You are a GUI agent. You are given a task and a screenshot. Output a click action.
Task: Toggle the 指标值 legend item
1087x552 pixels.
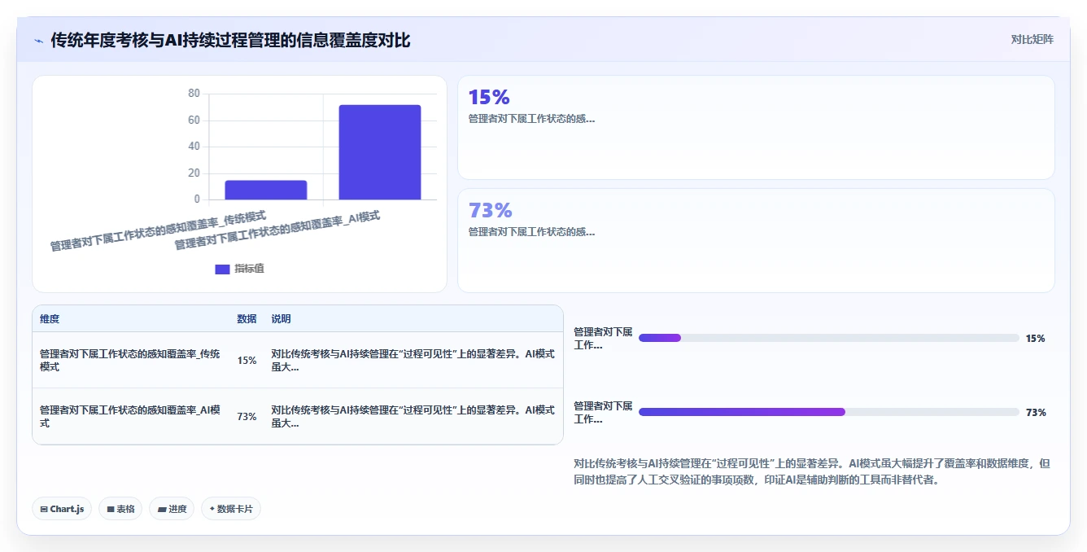click(239, 269)
